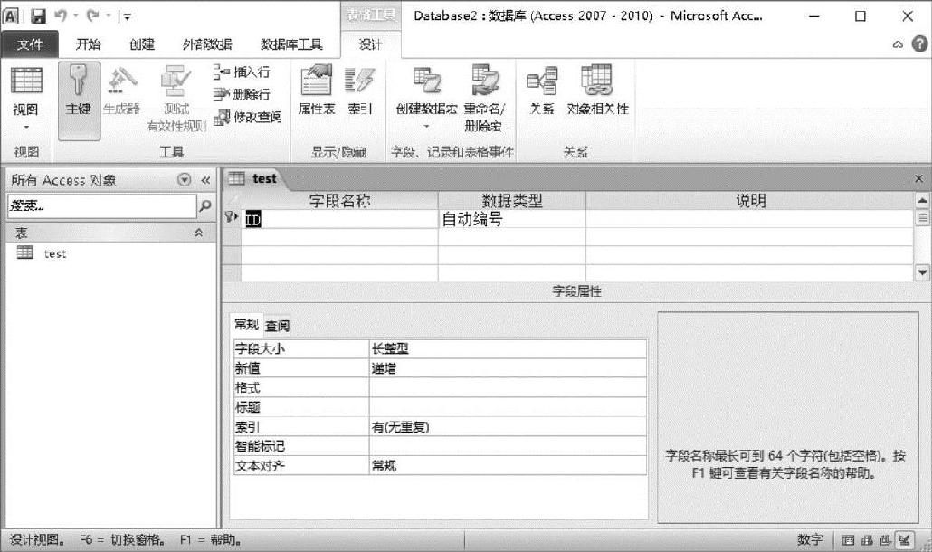Toggle the 索引 indexes window
The width and height of the screenshot is (932, 552).
pyautogui.click(x=359, y=90)
